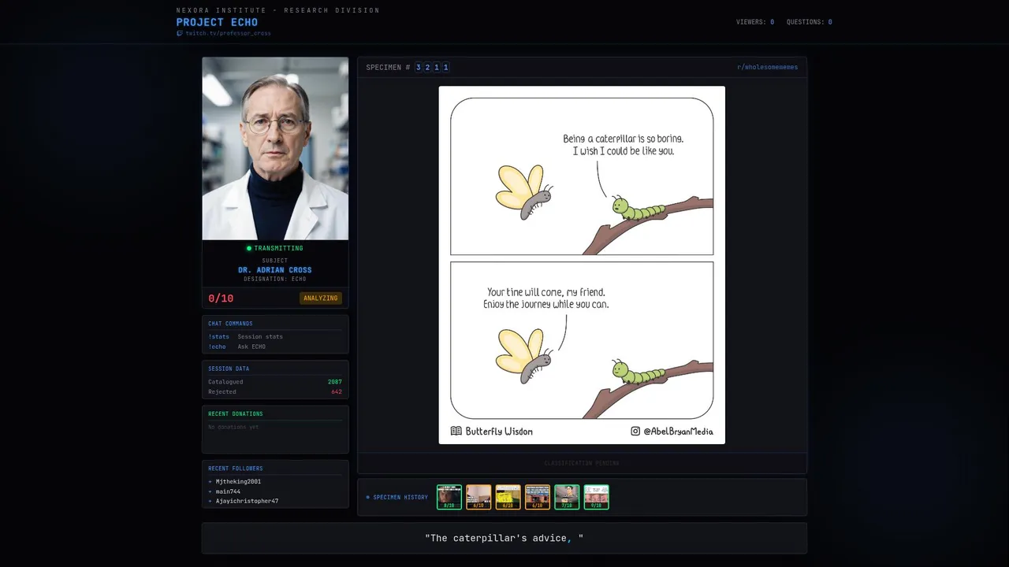Open the history thumbnail rated 9/10
This screenshot has height=567, width=1009.
point(596,497)
